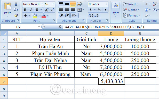This screenshot has width=159, height=99.
Task: Open Number dialog launcher
Action: [x=107, y=20]
